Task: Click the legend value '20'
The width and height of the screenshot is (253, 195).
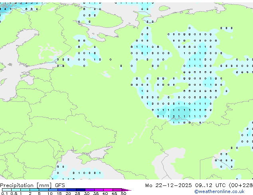Action: coord(68,193)
